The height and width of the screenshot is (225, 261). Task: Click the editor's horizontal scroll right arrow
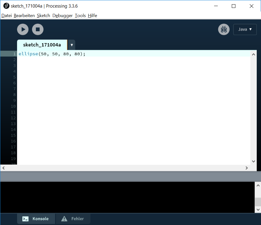click(246, 168)
